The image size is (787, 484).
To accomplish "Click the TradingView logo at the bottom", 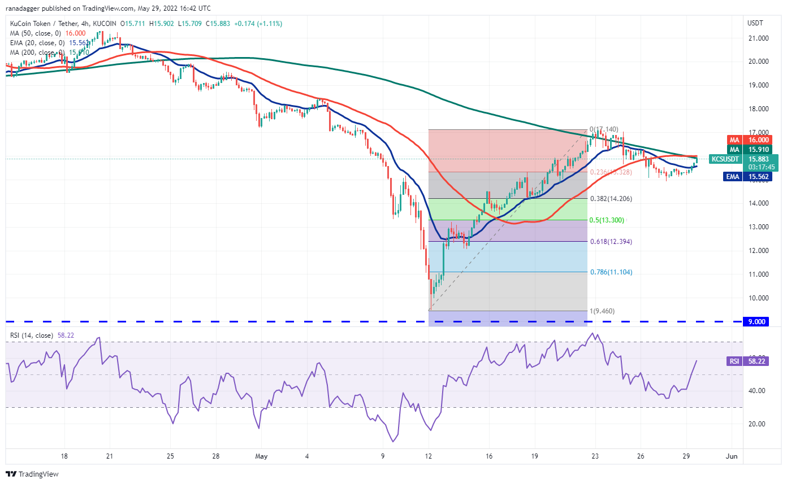I will pos(32,474).
